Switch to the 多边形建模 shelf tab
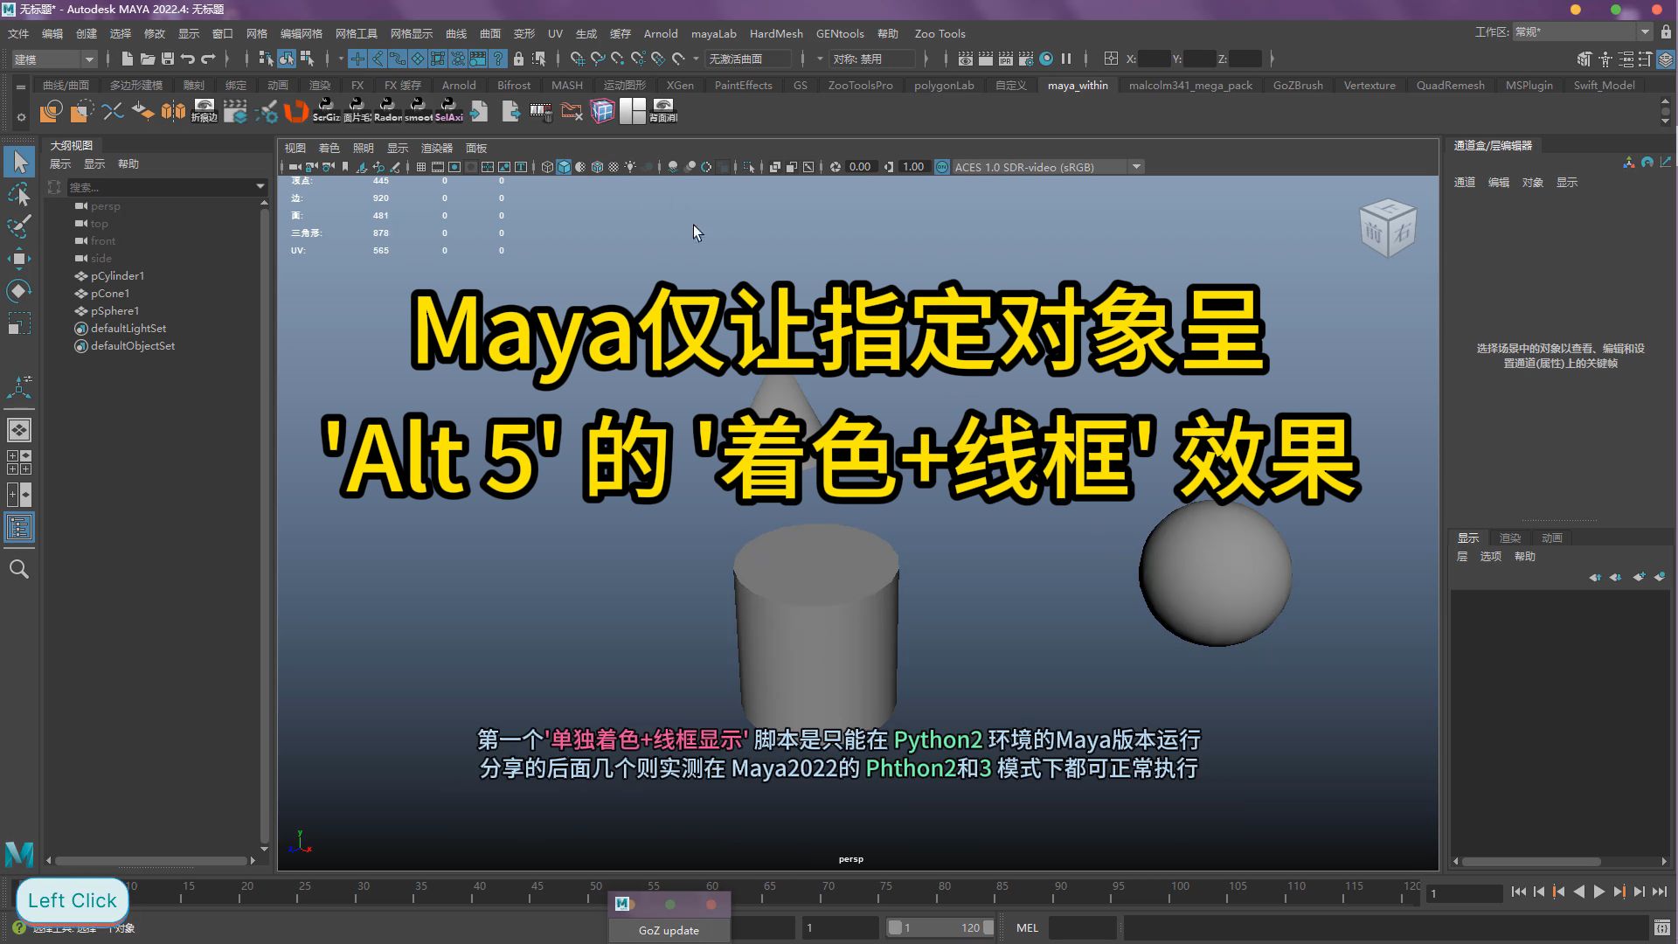 coord(136,85)
